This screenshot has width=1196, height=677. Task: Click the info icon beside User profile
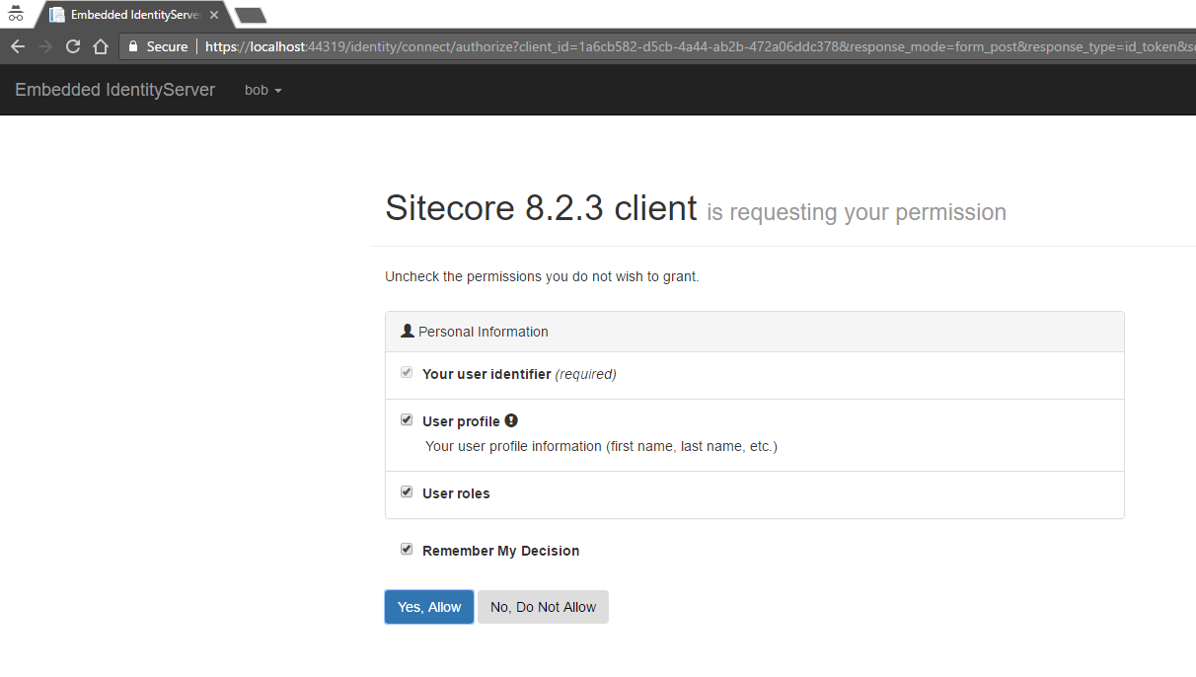point(511,420)
